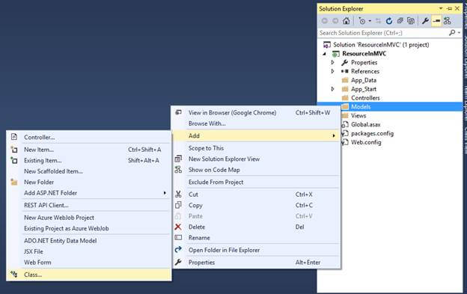Image resolution: width=467 pixels, height=294 pixels.
Task: Open the Pending Changes Filter clock icon
Action: point(362,21)
